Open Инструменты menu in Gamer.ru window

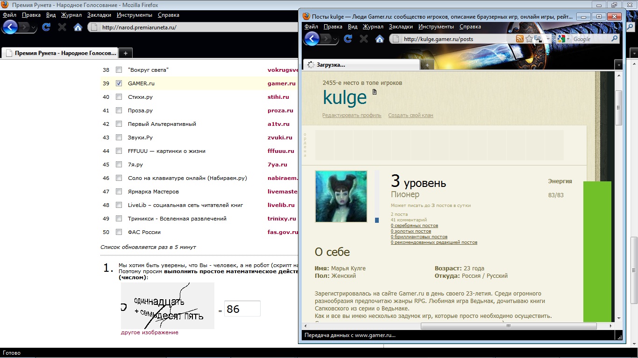(x=436, y=27)
